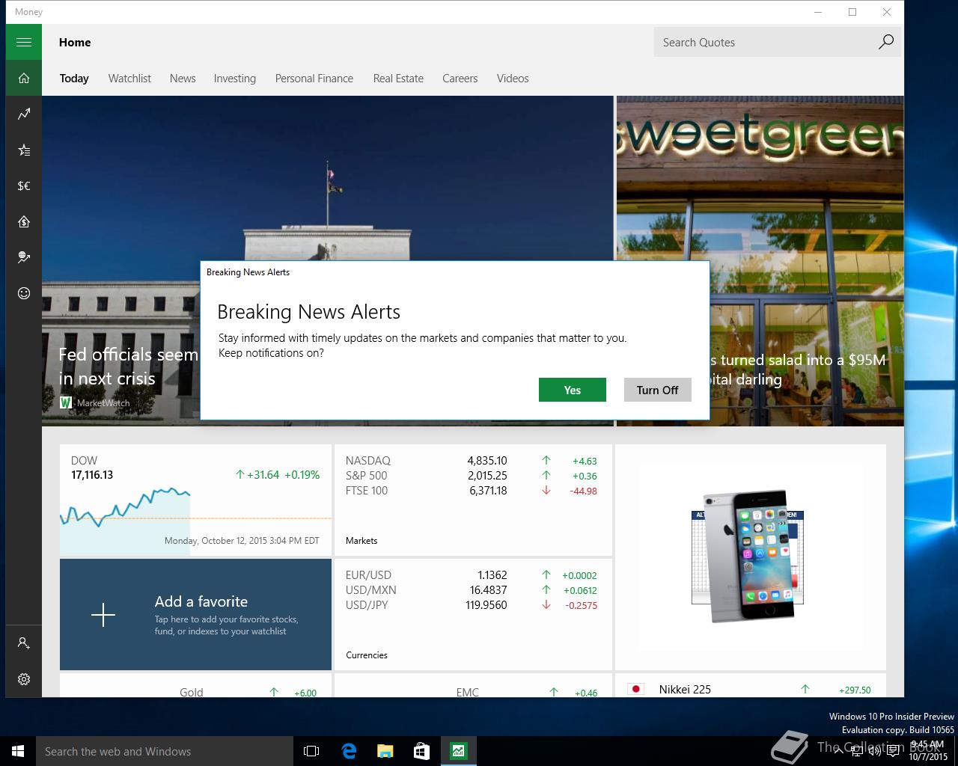Open the iPhone image tile

pyautogui.click(x=751, y=557)
